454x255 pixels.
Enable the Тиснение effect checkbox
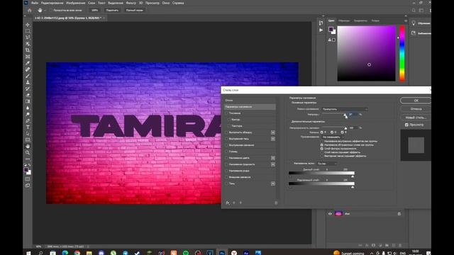[227, 113]
